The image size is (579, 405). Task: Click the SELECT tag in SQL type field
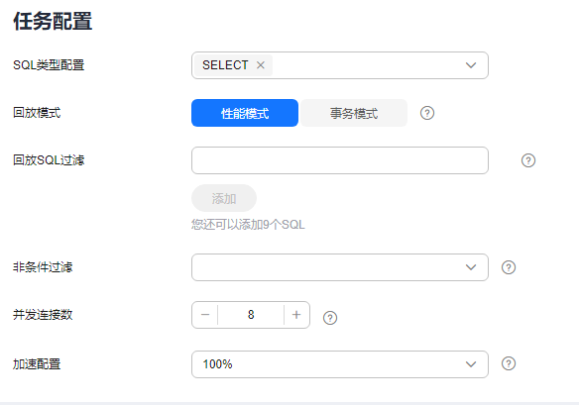click(225, 65)
